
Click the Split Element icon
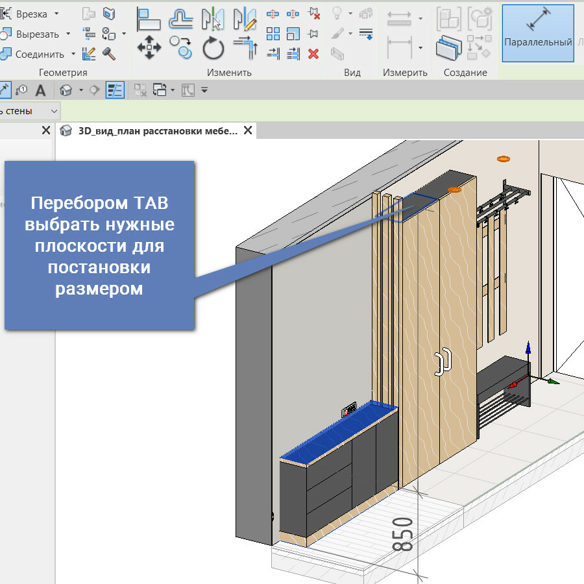pos(273,14)
